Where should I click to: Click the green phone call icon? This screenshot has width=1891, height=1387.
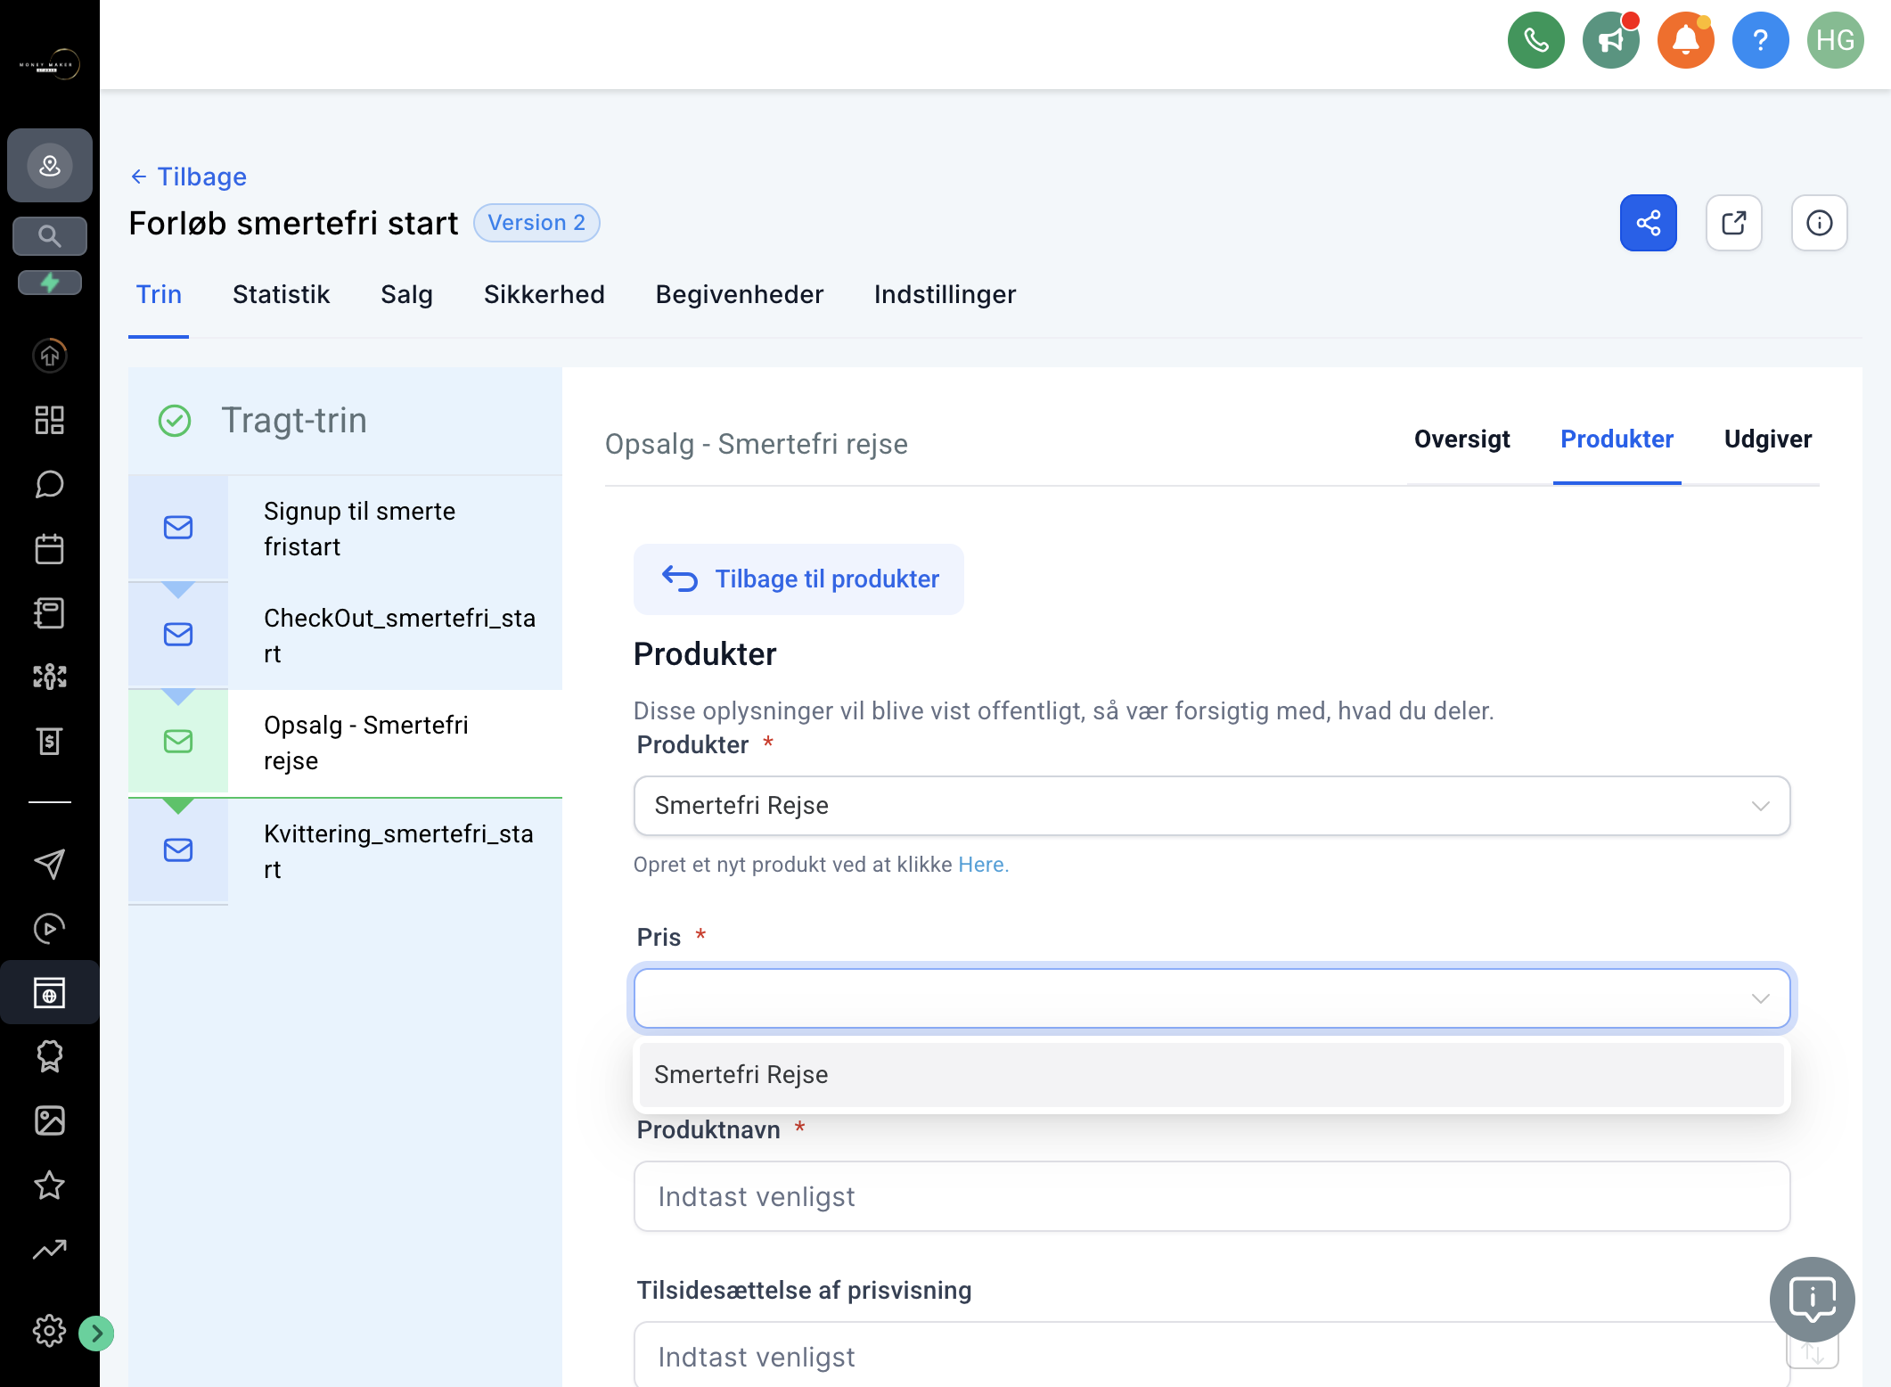click(x=1535, y=40)
